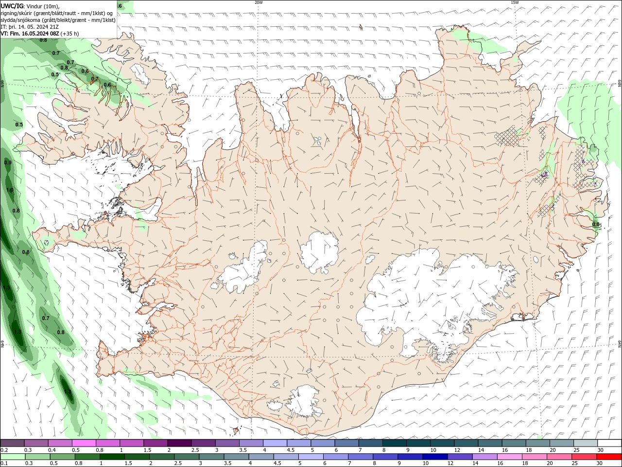
Task: Click the '0.9' precipitation value on map
Action: (8, 162)
